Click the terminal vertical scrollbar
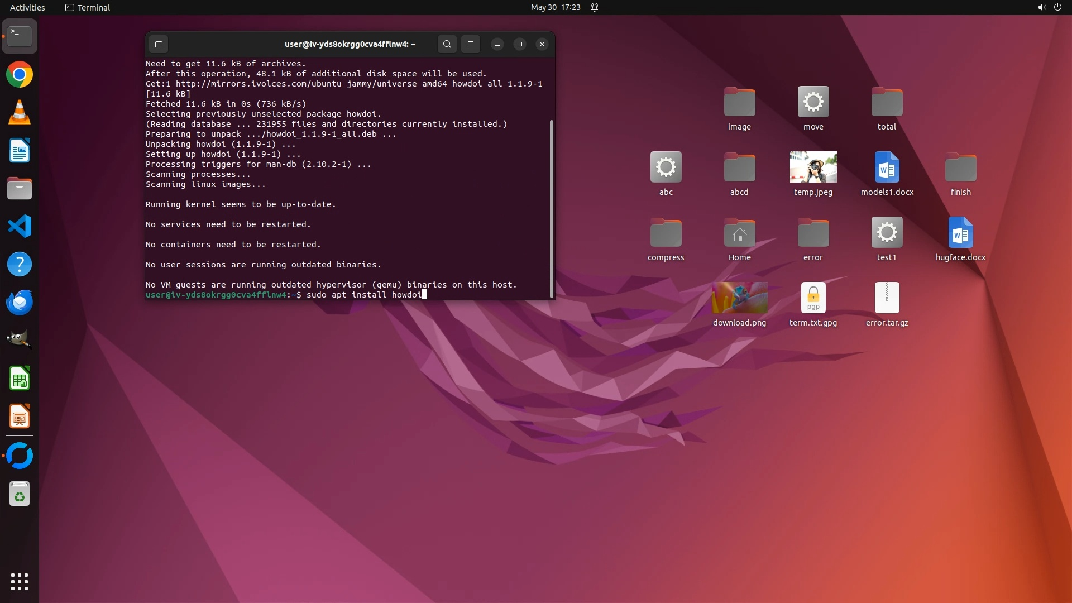The image size is (1072, 603). [x=552, y=208]
